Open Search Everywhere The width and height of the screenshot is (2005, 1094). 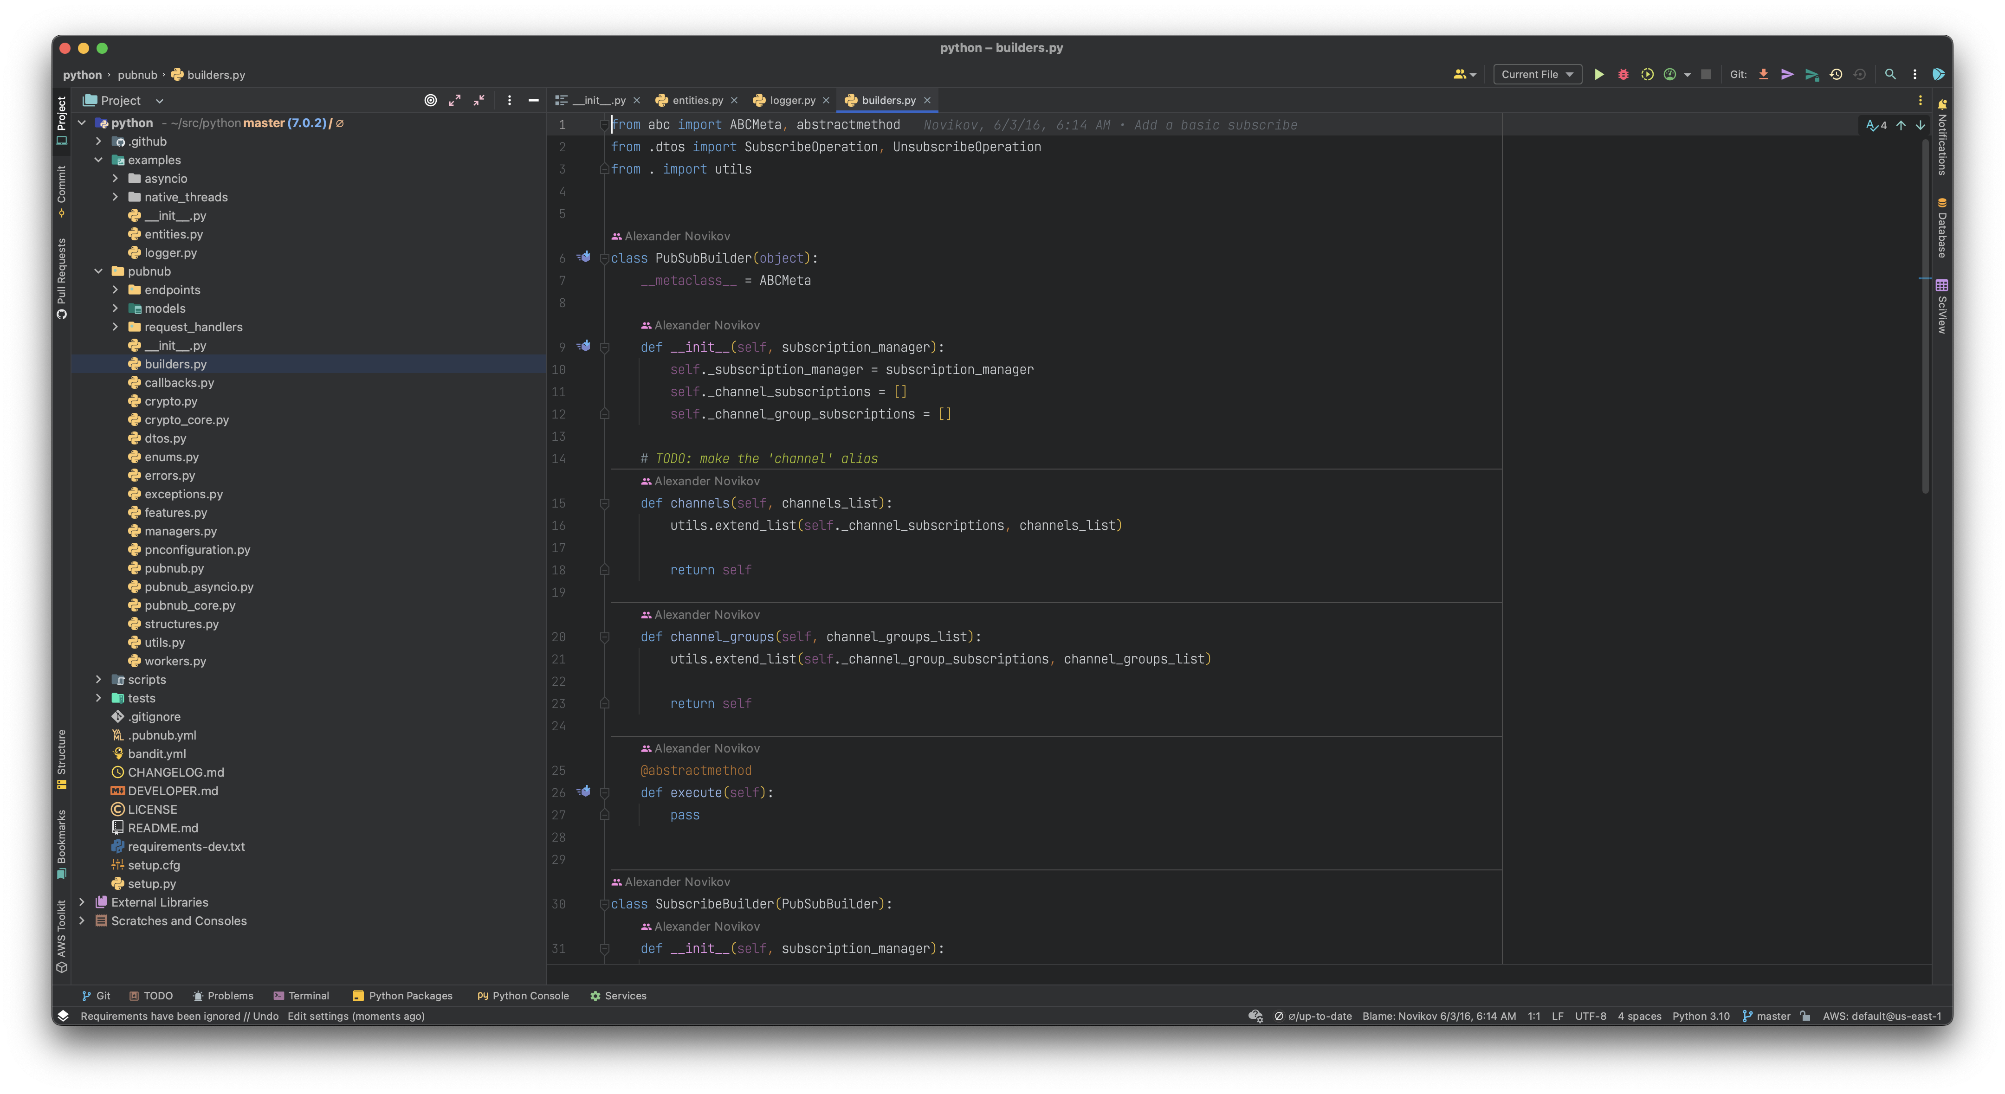tap(1891, 74)
